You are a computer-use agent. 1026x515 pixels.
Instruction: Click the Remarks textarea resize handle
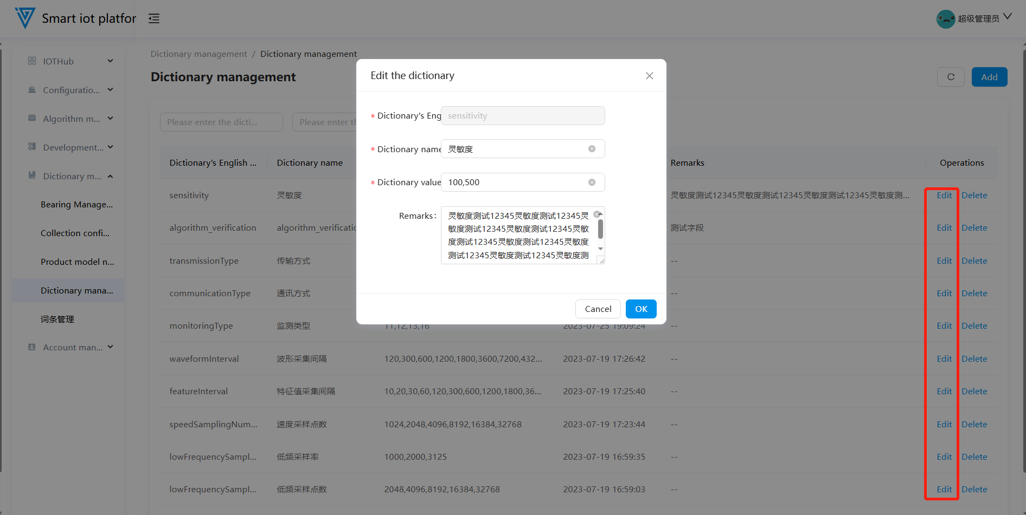601,260
